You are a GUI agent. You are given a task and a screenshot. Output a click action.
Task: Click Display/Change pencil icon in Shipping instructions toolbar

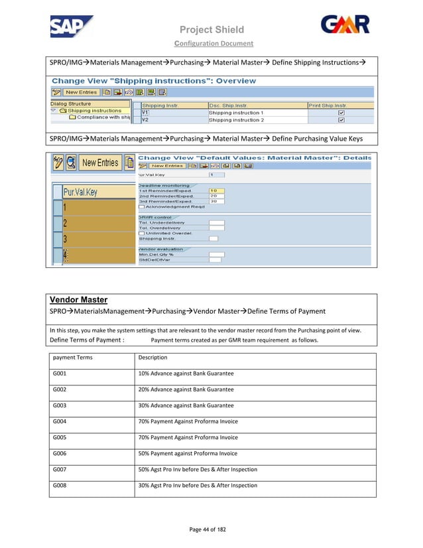(56, 92)
